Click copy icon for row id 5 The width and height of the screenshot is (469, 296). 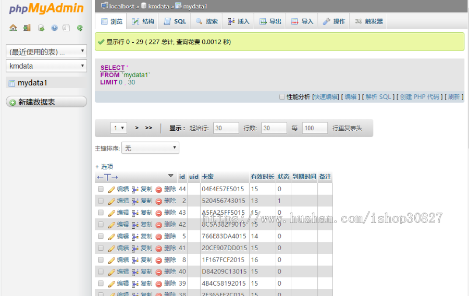tap(135, 237)
